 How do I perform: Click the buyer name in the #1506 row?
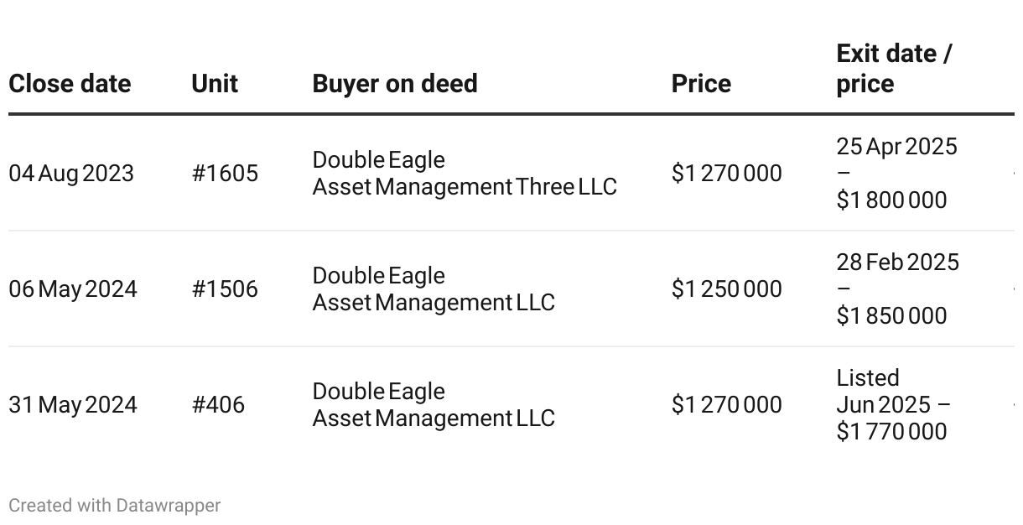pyautogui.click(x=434, y=289)
